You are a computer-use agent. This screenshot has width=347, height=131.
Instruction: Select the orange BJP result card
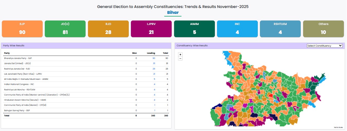[22, 29]
